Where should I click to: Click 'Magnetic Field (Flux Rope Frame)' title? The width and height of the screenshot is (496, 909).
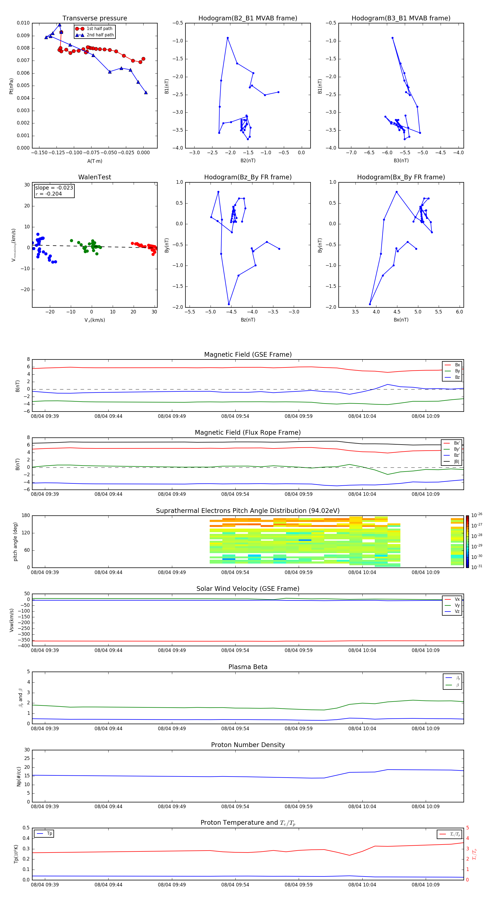tap(248, 433)
